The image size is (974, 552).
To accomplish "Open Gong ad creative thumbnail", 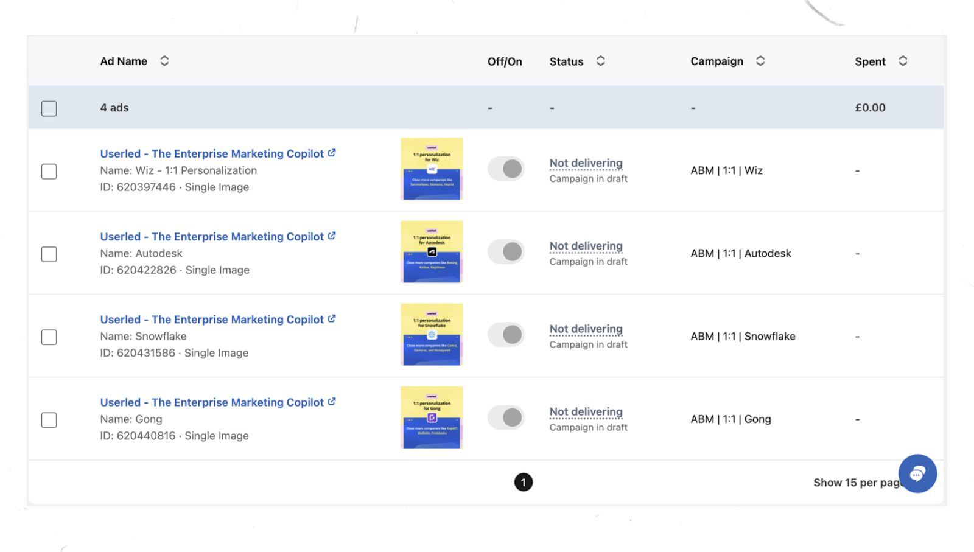I will tap(432, 417).
